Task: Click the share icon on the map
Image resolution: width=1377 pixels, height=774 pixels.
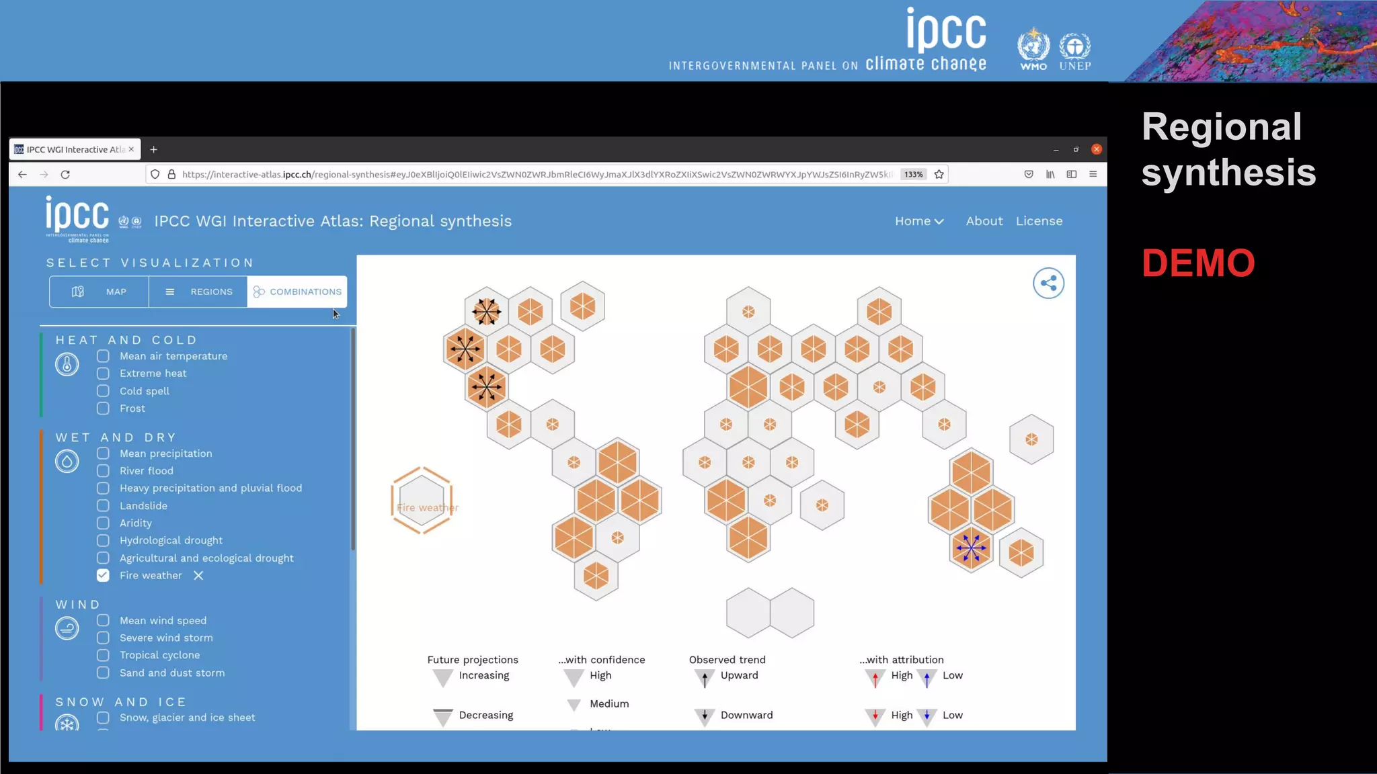Action: [x=1048, y=284]
